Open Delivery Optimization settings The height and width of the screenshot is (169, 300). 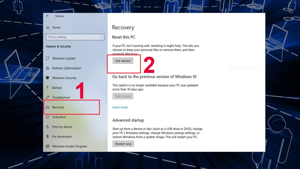tap(48, 68)
